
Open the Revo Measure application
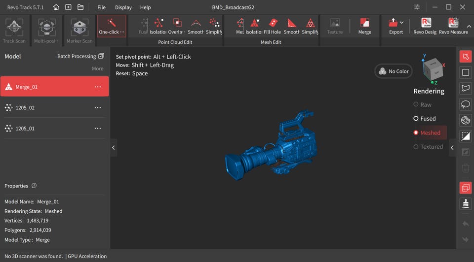click(x=453, y=26)
